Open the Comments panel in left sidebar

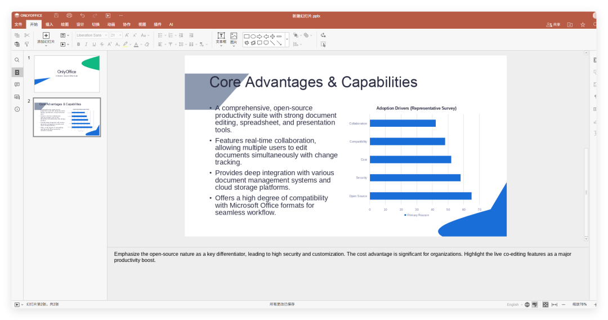[x=17, y=85]
